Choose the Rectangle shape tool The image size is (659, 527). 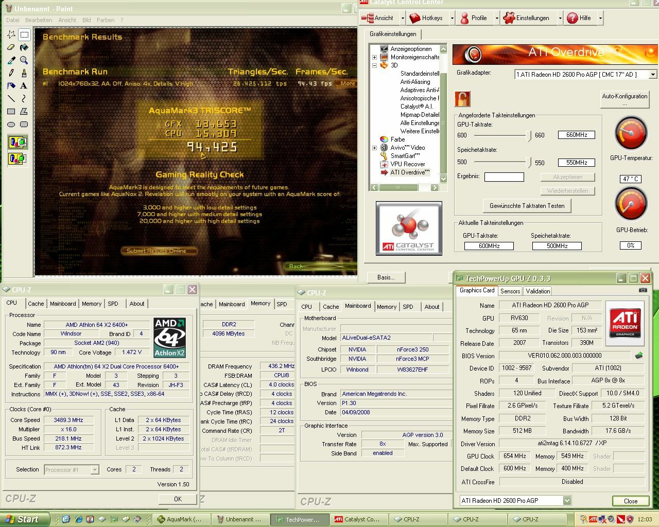click(x=11, y=111)
